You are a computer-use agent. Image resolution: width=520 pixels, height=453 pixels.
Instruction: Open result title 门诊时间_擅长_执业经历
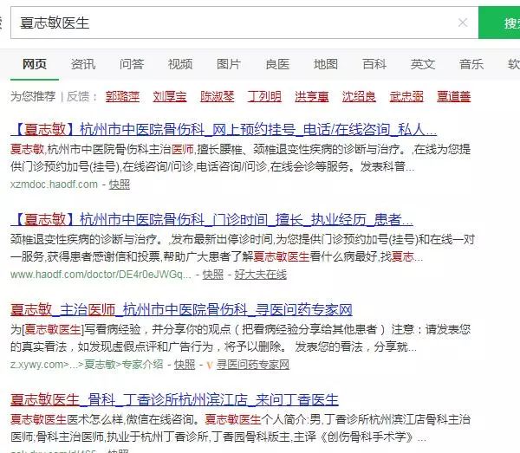pyautogui.click(x=212, y=219)
